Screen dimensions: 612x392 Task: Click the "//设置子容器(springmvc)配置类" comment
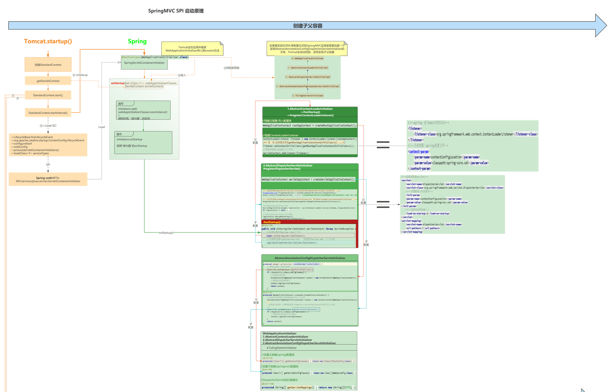tap(280, 366)
